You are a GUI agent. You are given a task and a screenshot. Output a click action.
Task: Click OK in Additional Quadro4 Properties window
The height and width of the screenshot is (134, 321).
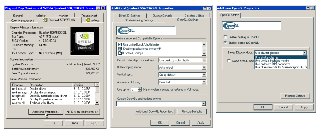pyautogui.click(x=160, y=122)
